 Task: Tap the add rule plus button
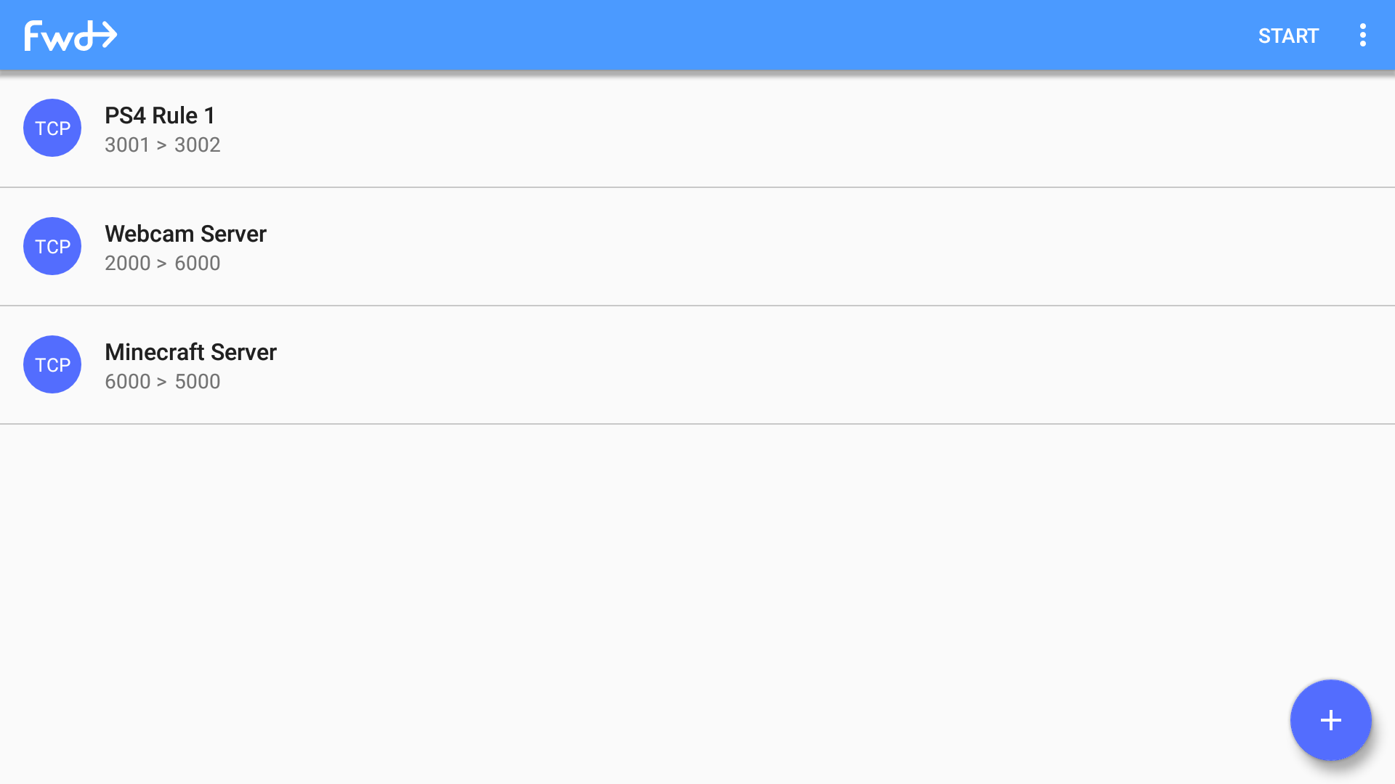[x=1330, y=720]
